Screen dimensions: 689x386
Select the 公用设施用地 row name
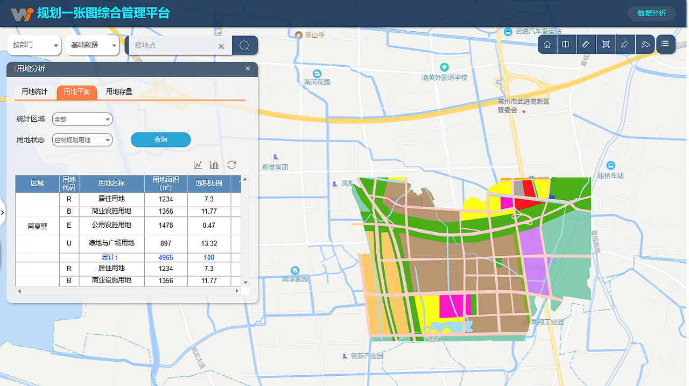[x=111, y=225]
